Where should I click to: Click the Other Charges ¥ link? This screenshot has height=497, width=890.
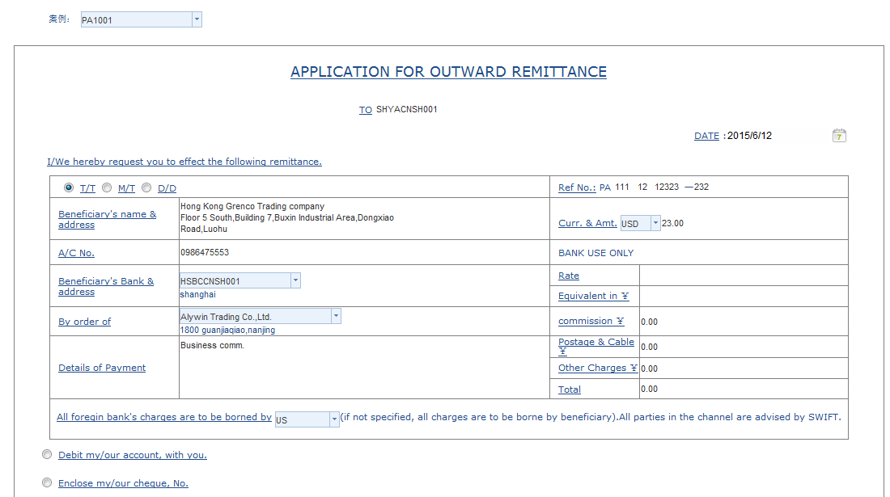(x=598, y=368)
